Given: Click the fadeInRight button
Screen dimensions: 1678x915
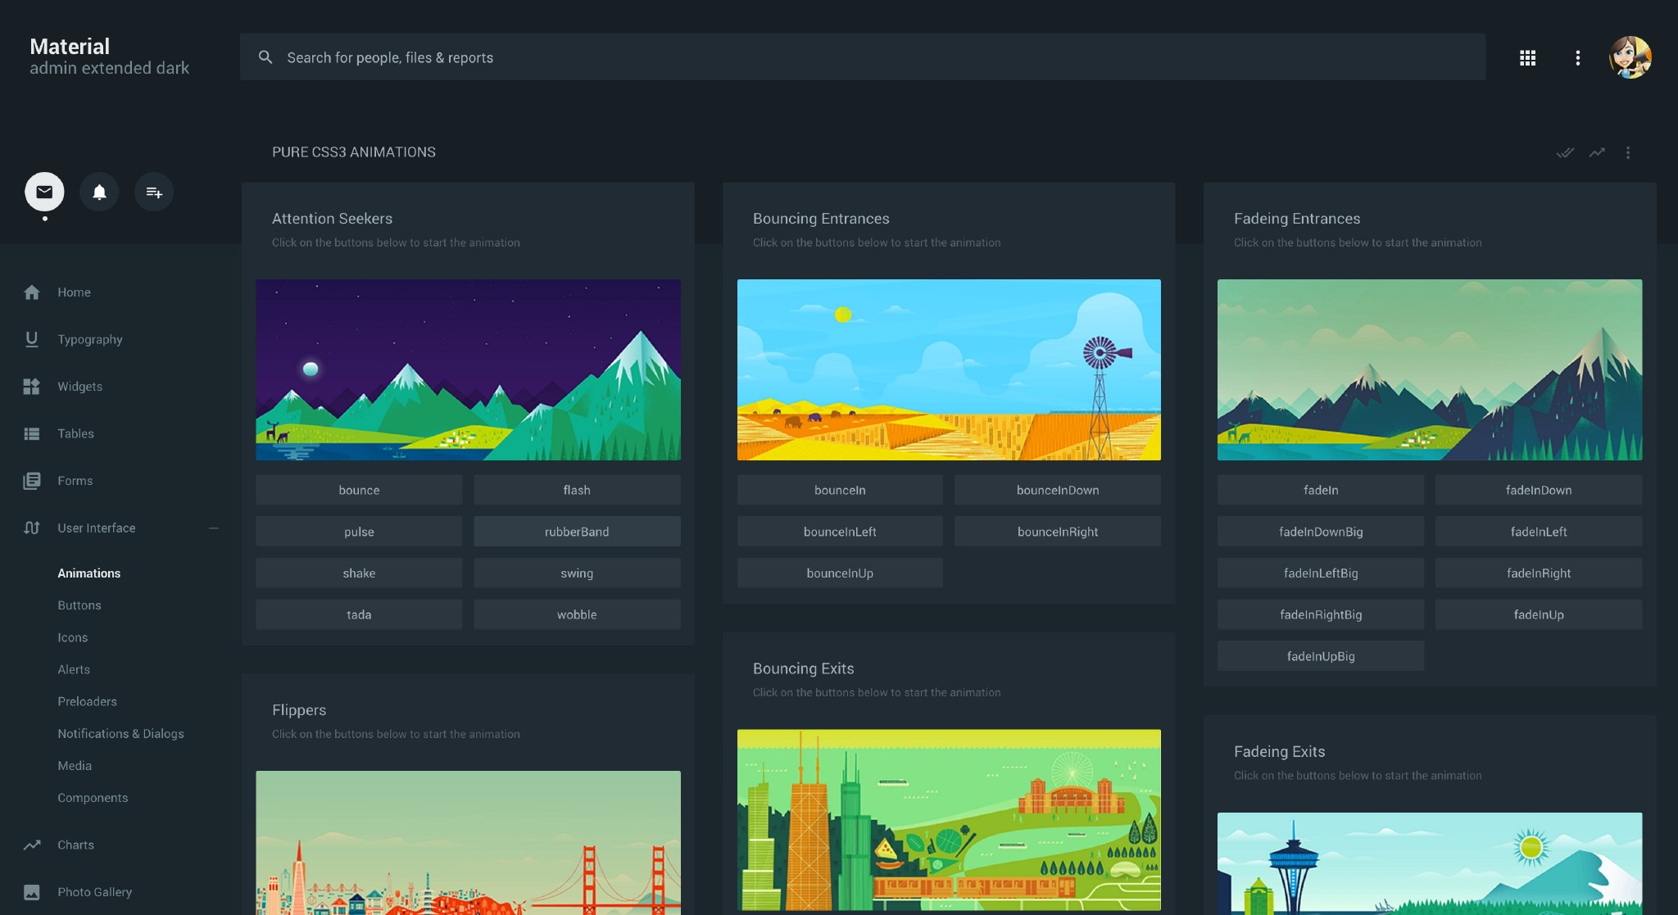Looking at the screenshot, I should pos(1539,573).
